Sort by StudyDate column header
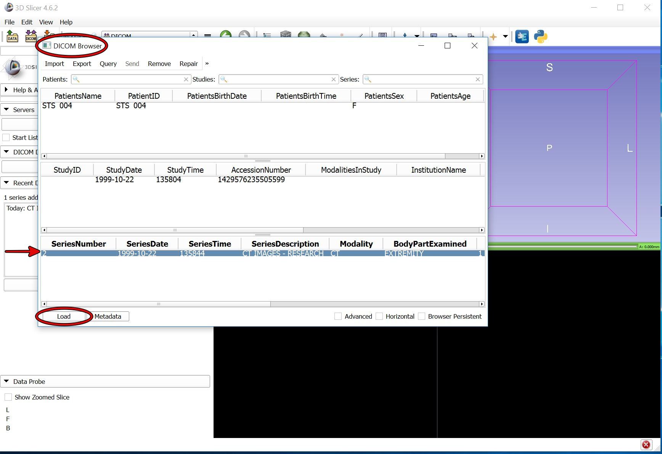This screenshot has height=454, width=662. pos(124,170)
